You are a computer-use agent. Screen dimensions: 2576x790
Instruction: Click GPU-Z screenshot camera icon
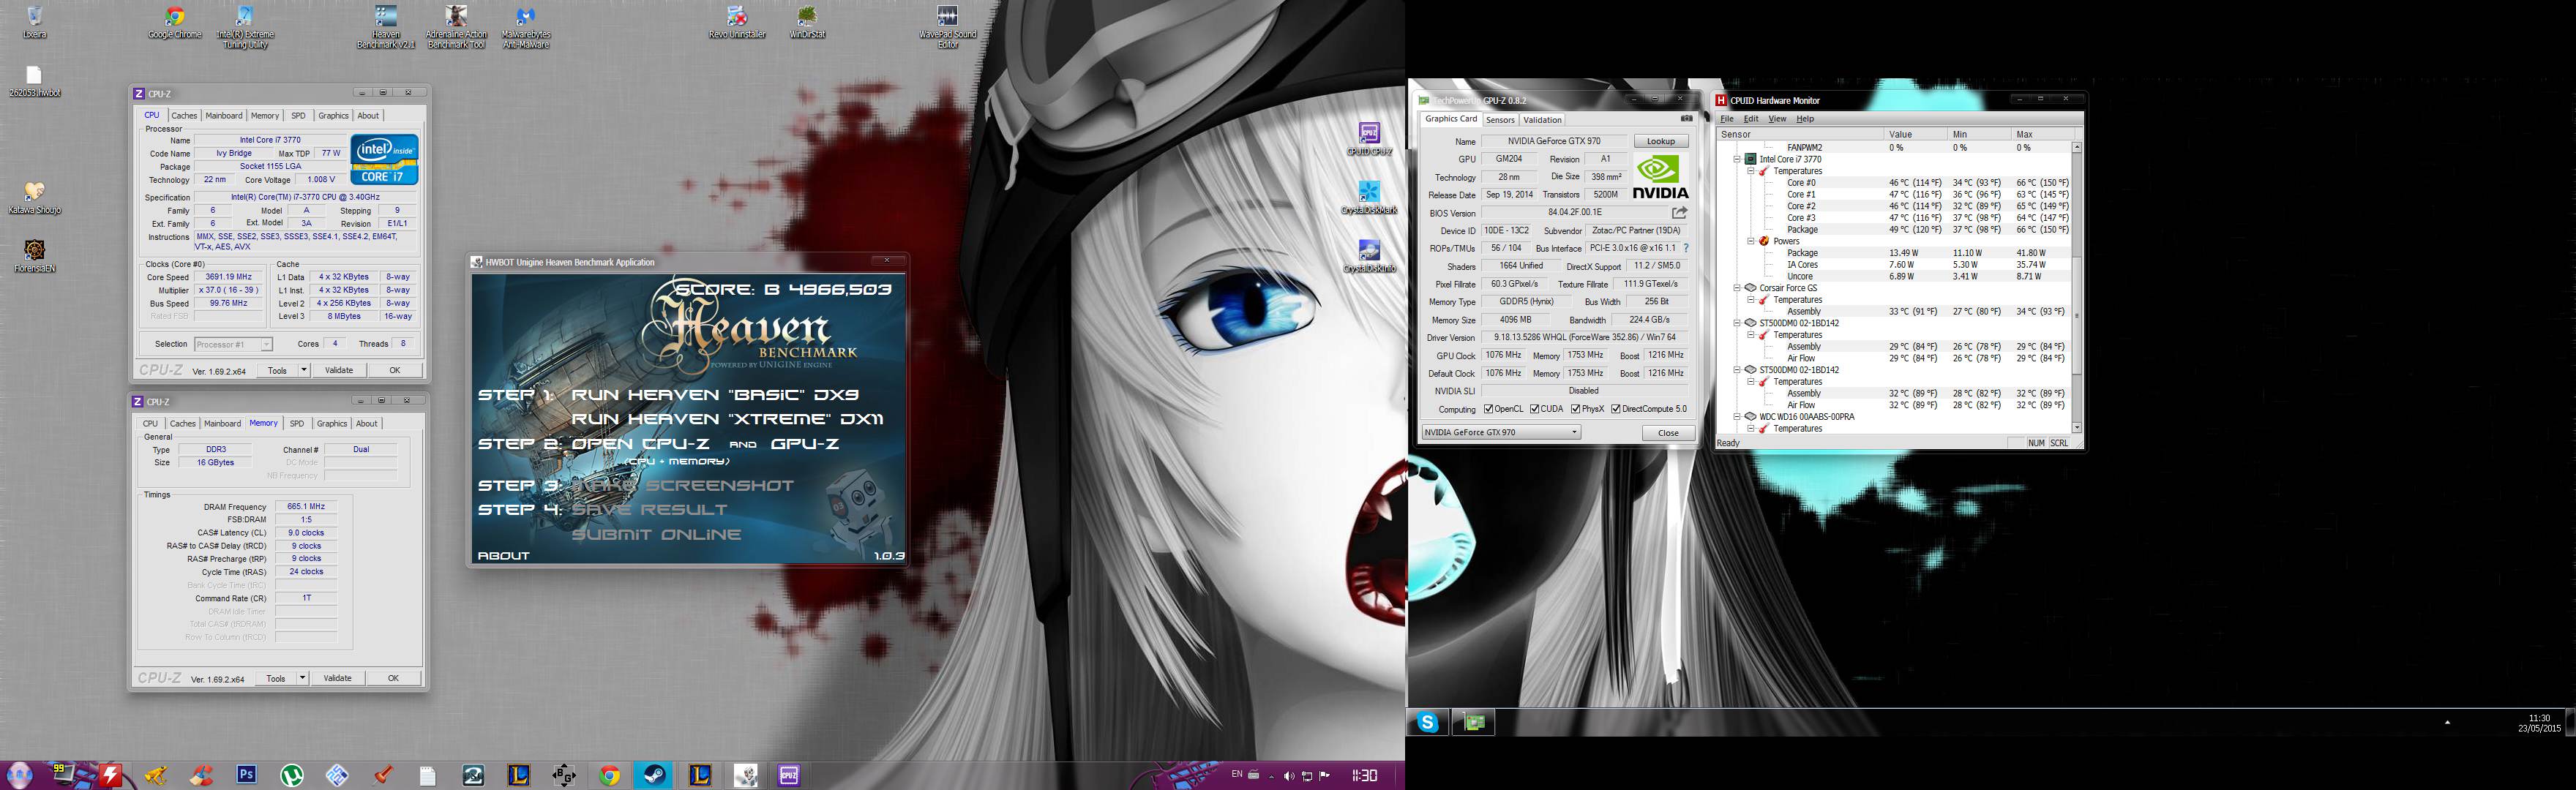1686,119
